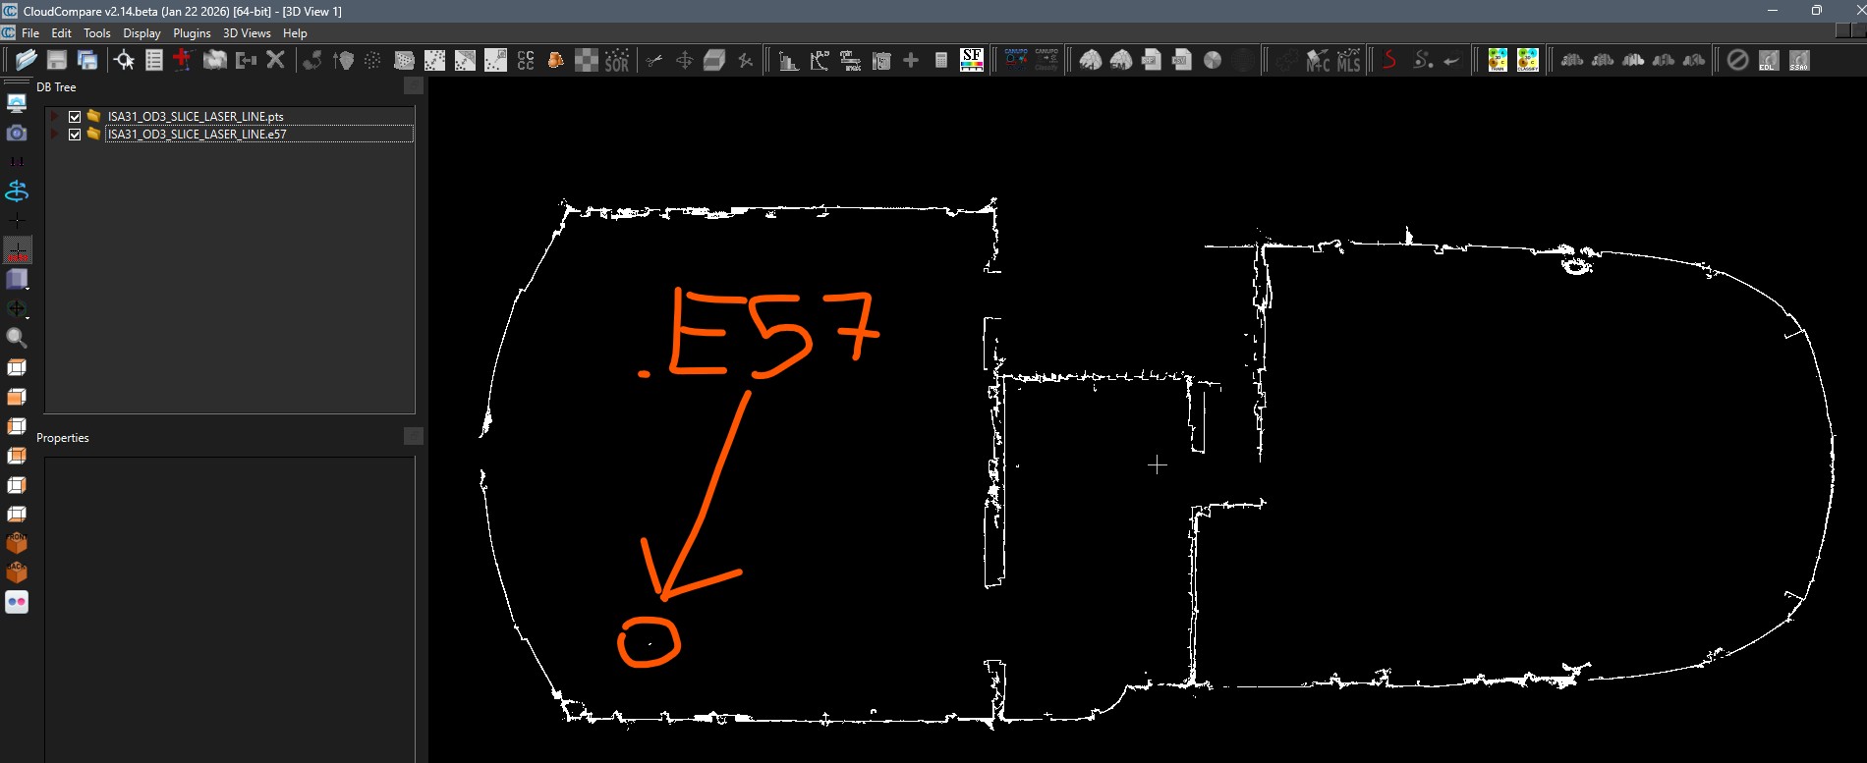Viewport: 1867px width, 763px height.
Task: Select the ISA31_OD3_SLICE_LASER_LINE.pts entry
Action: click(x=196, y=117)
